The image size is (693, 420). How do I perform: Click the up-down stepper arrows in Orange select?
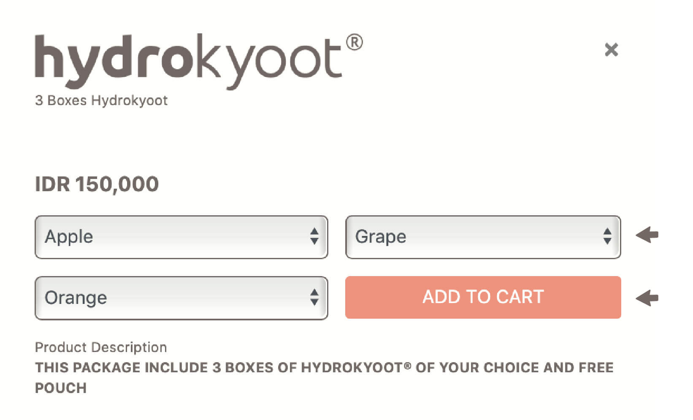[314, 297]
